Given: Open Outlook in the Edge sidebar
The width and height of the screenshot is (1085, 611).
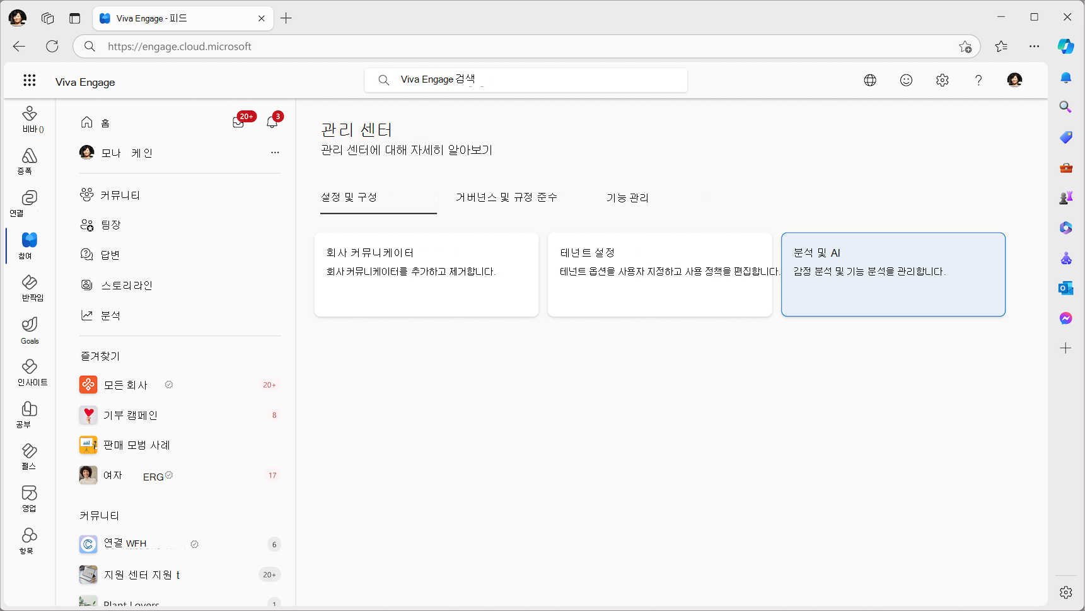Looking at the screenshot, I should point(1065,288).
